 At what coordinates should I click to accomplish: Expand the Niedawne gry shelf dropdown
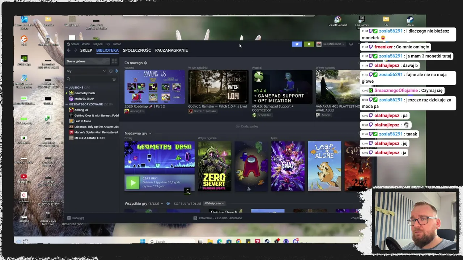(150, 134)
